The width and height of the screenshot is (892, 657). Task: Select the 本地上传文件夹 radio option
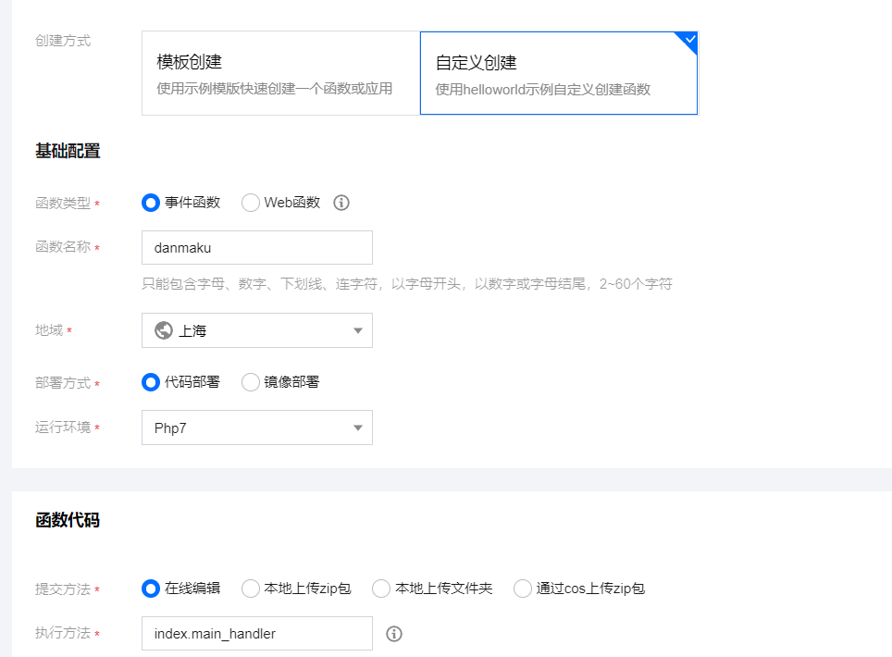click(x=381, y=589)
